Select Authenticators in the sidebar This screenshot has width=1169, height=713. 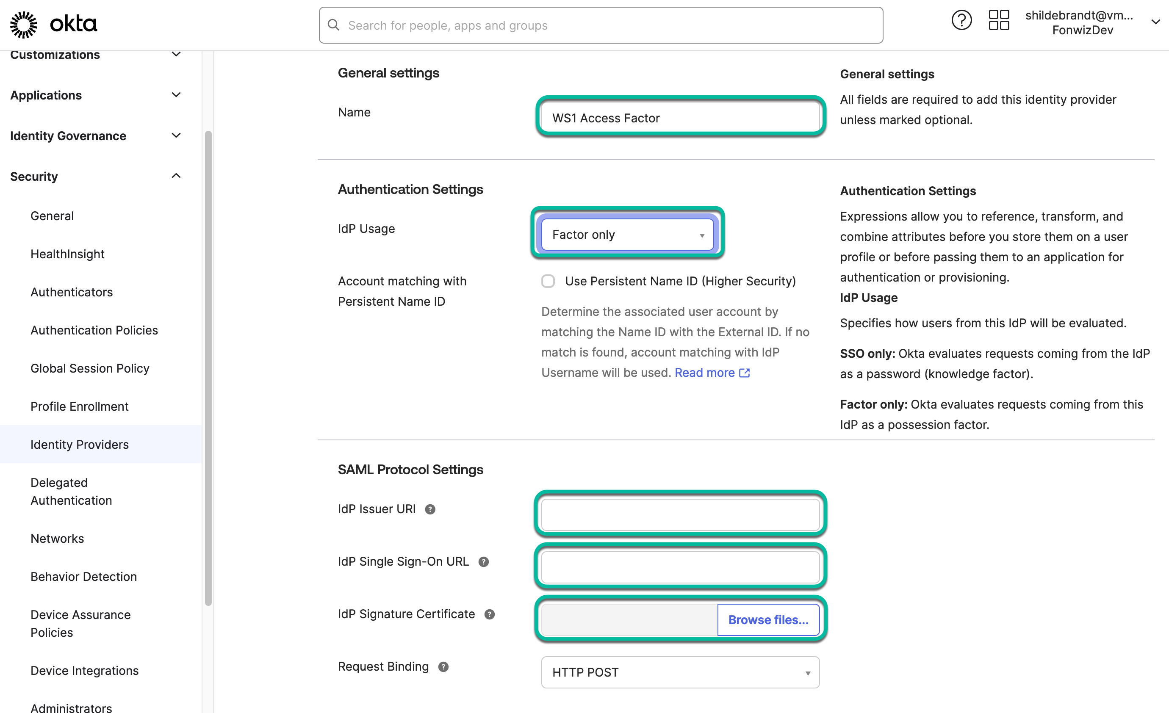pyautogui.click(x=72, y=292)
